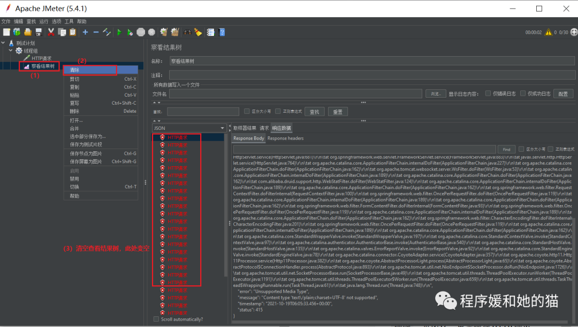Image resolution: width=578 pixels, height=327 pixels.
Task: Switch to 取样器结果 tab
Action: (x=245, y=128)
